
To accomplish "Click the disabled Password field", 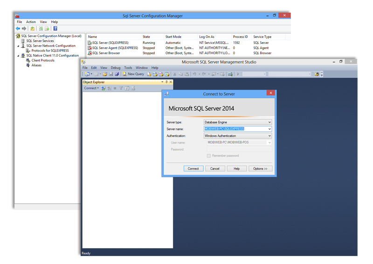I will [239, 150].
